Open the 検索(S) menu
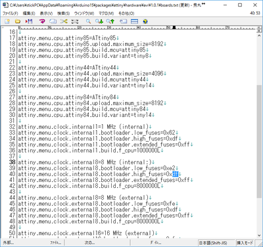263x247 pixels. [63, 13]
